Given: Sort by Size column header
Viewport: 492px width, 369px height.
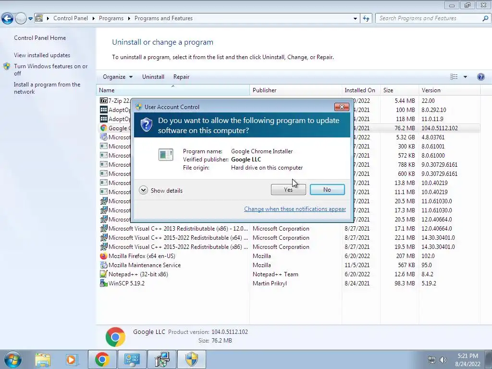Looking at the screenshot, I should coord(399,90).
